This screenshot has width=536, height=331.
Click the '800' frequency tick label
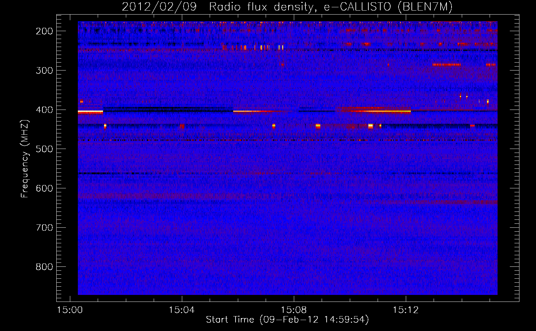coord(44,267)
